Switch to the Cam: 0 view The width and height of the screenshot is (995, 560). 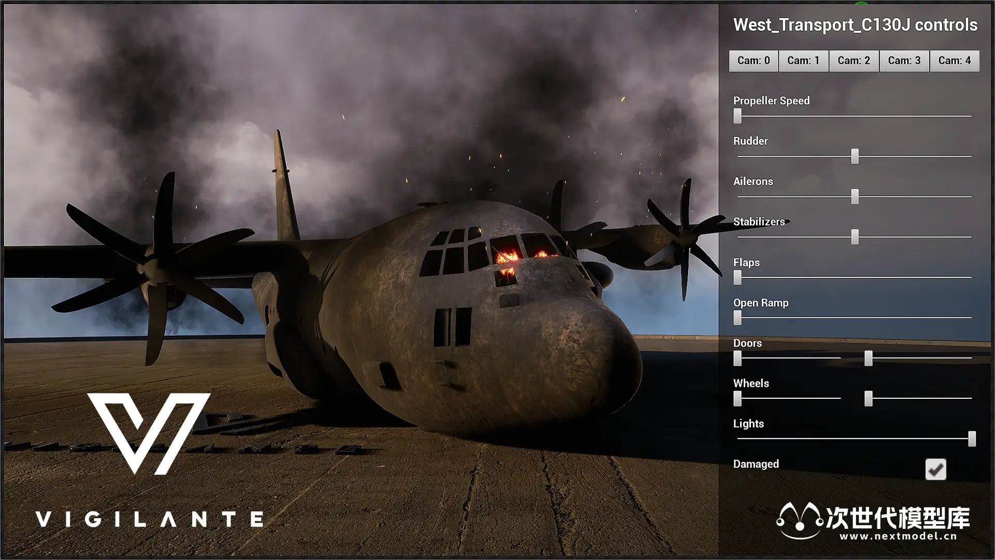[x=754, y=61]
